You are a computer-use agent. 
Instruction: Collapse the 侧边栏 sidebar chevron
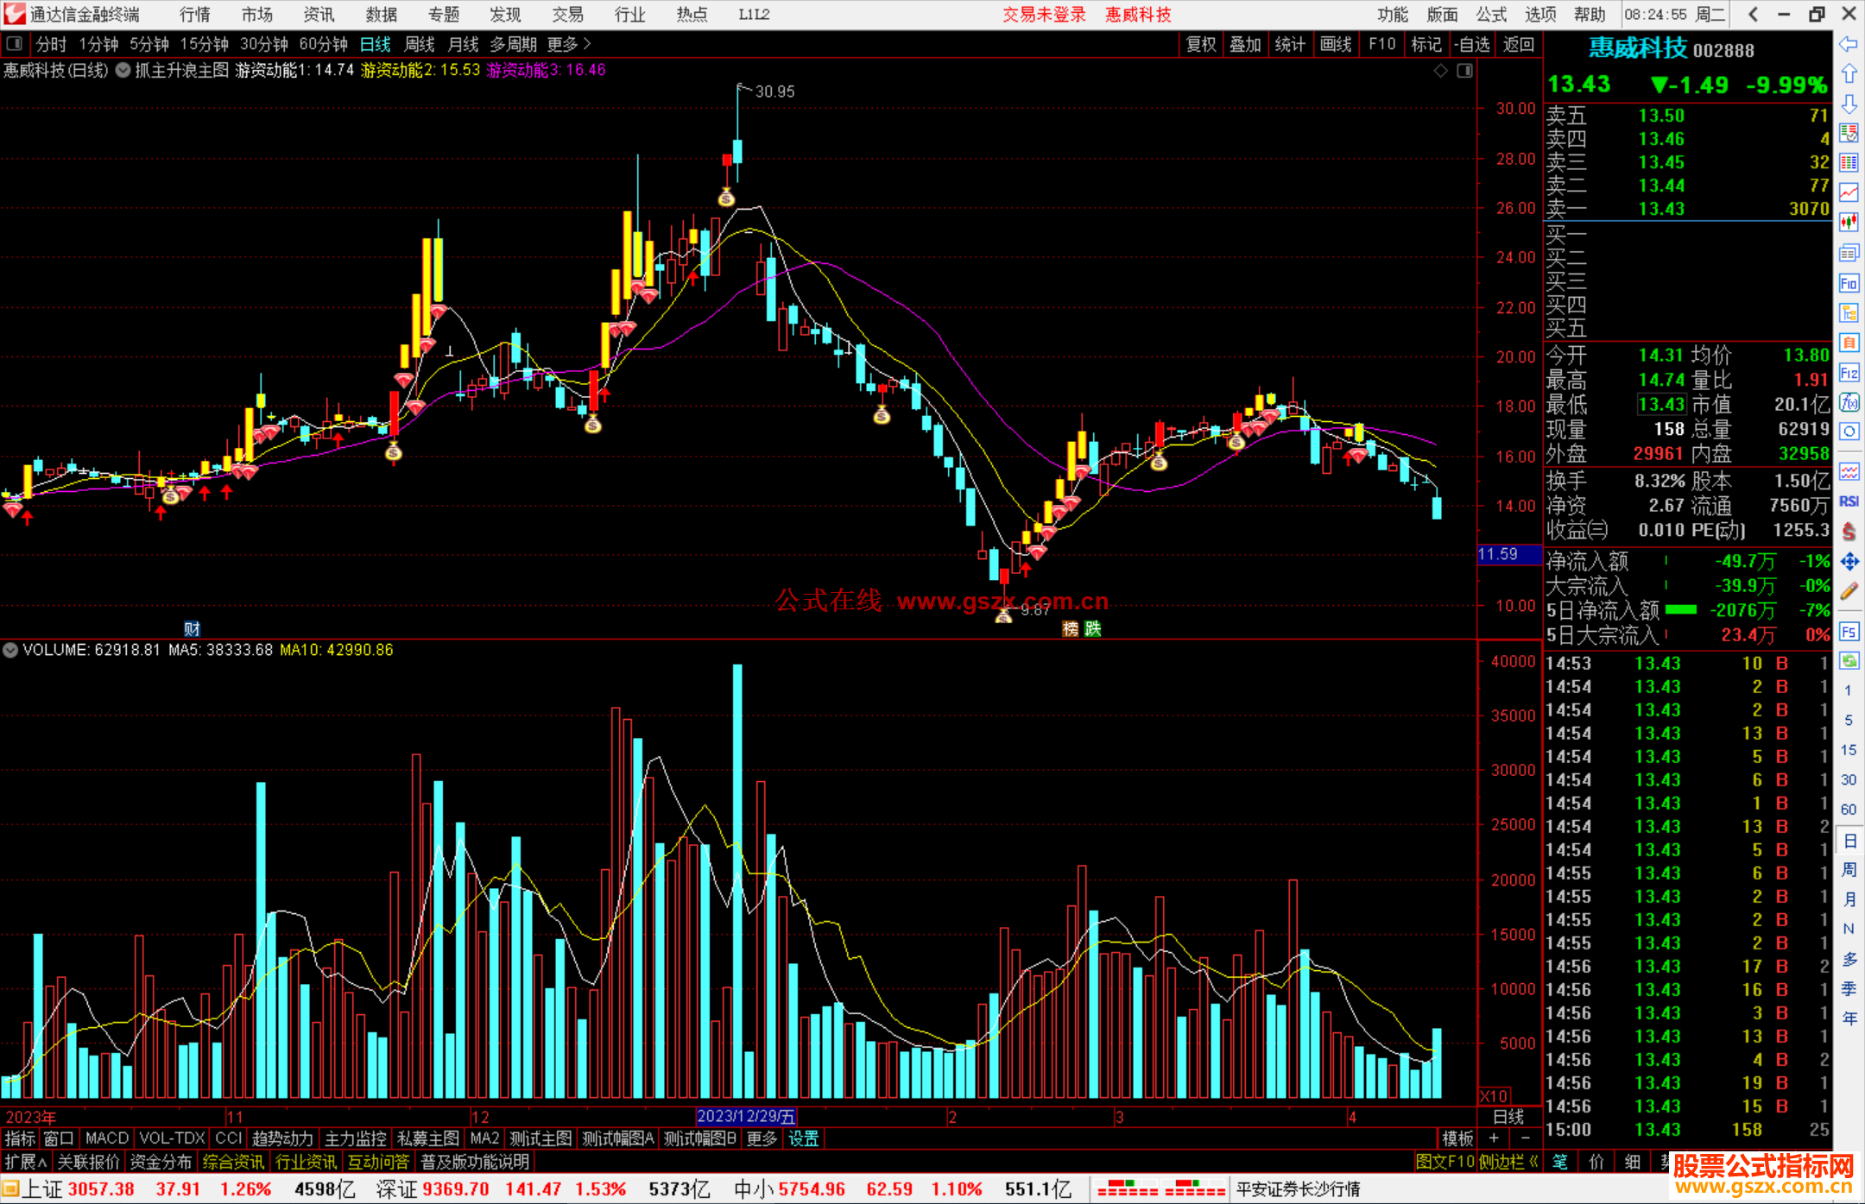coord(1533,1162)
